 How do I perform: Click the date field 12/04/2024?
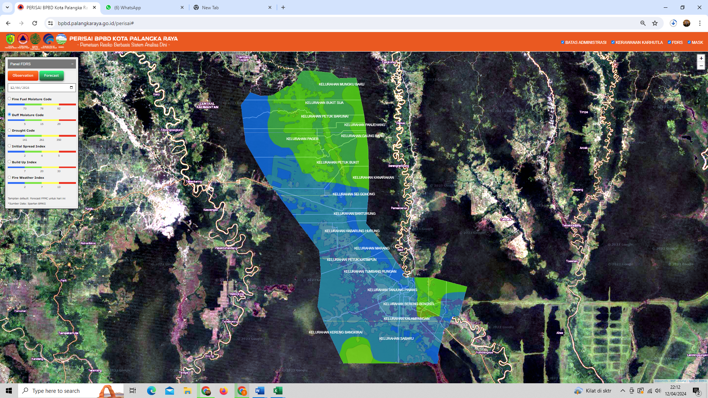42,88
